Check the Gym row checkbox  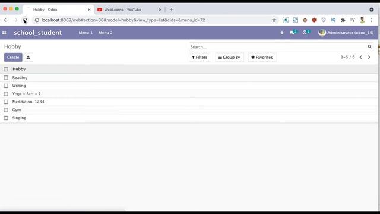point(6,110)
